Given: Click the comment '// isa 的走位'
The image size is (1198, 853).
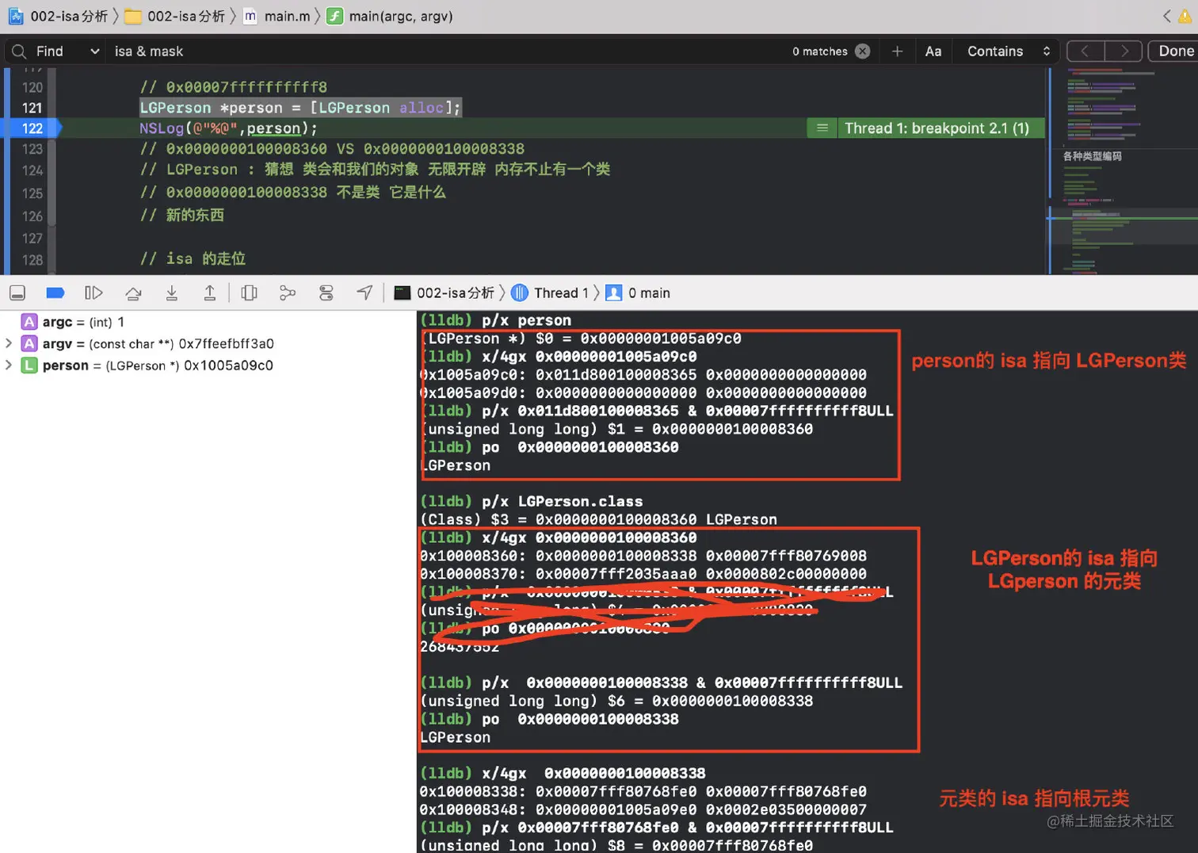Looking at the screenshot, I should click(x=193, y=258).
